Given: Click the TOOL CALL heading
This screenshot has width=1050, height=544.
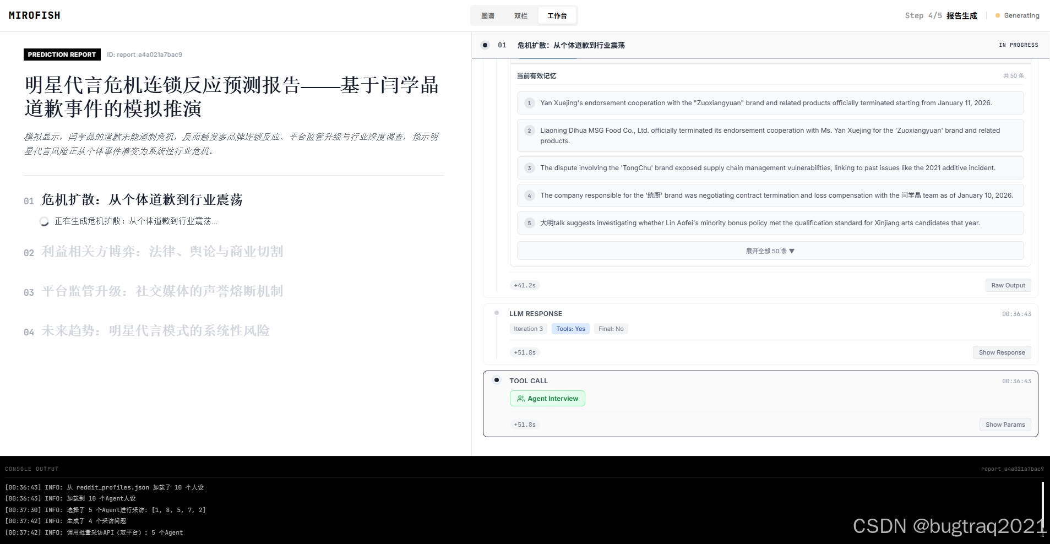Looking at the screenshot, I should click(x=529, y=381).
